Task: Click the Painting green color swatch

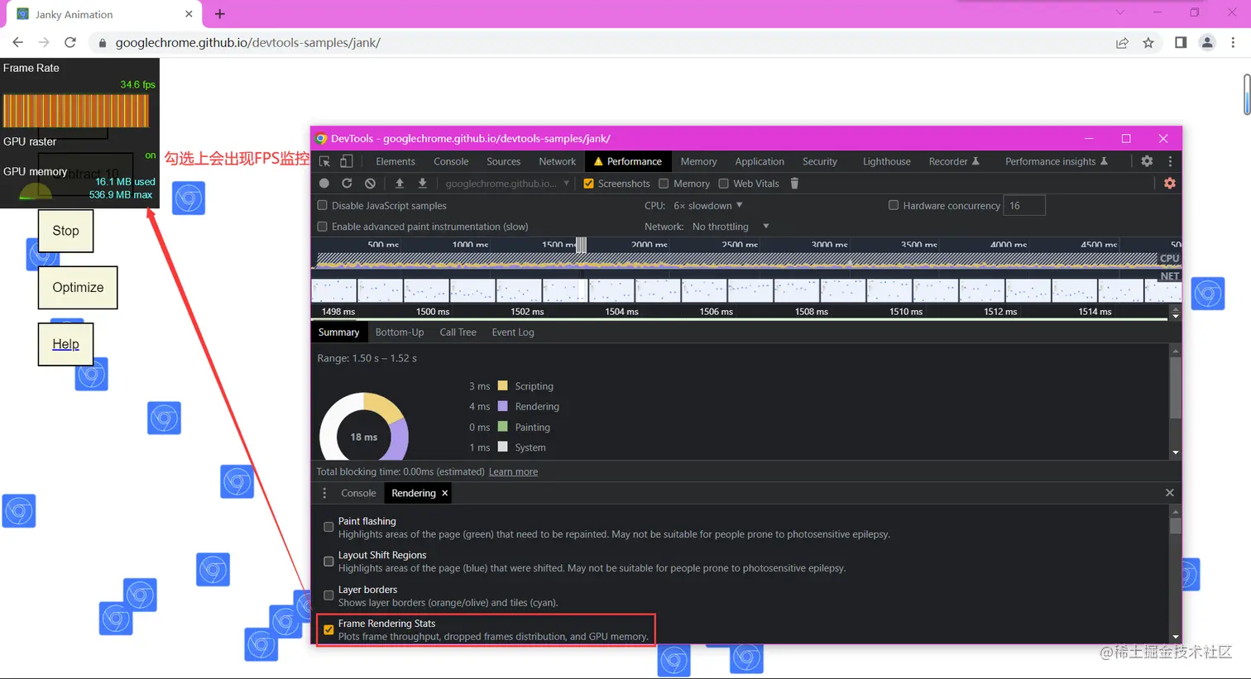Action: (502, 427)
